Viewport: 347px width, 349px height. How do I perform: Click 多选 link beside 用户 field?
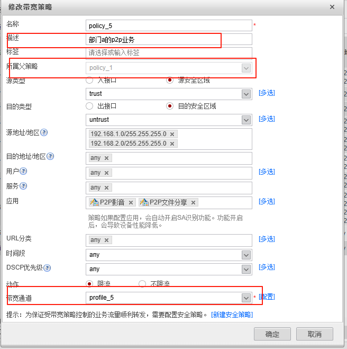pyautogui.click(x=267, y=172)
